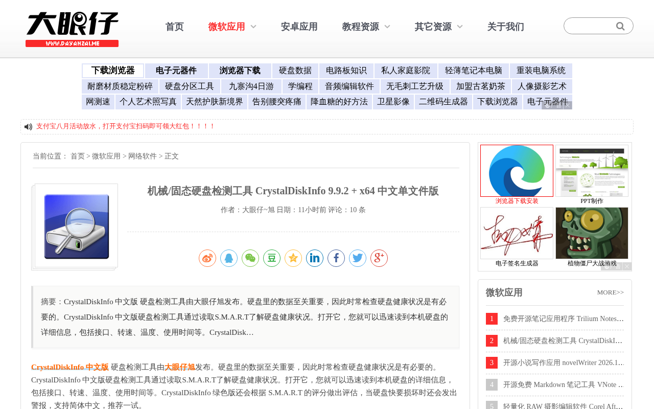Click the search magnifier icon

click(620, 26)
